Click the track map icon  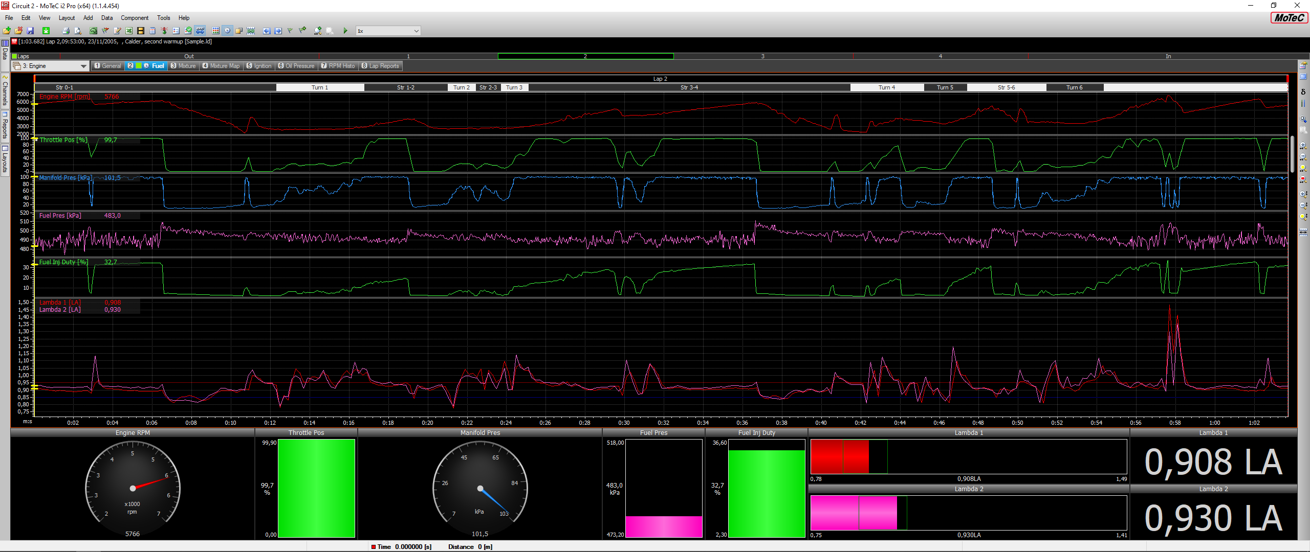[x=93, y=31]
